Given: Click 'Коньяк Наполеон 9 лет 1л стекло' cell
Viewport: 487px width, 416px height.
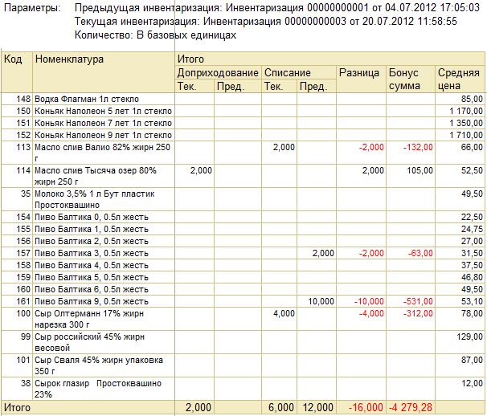Looking at the screenshot, I should pyautogui.click(x=103, y=136).
